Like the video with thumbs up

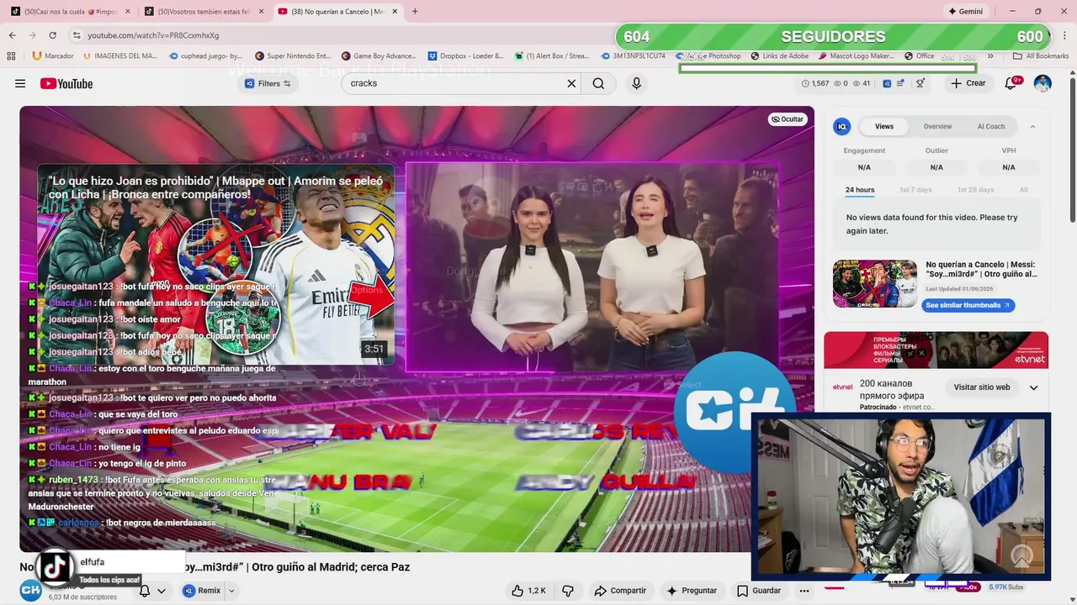[x=528, y=591]
